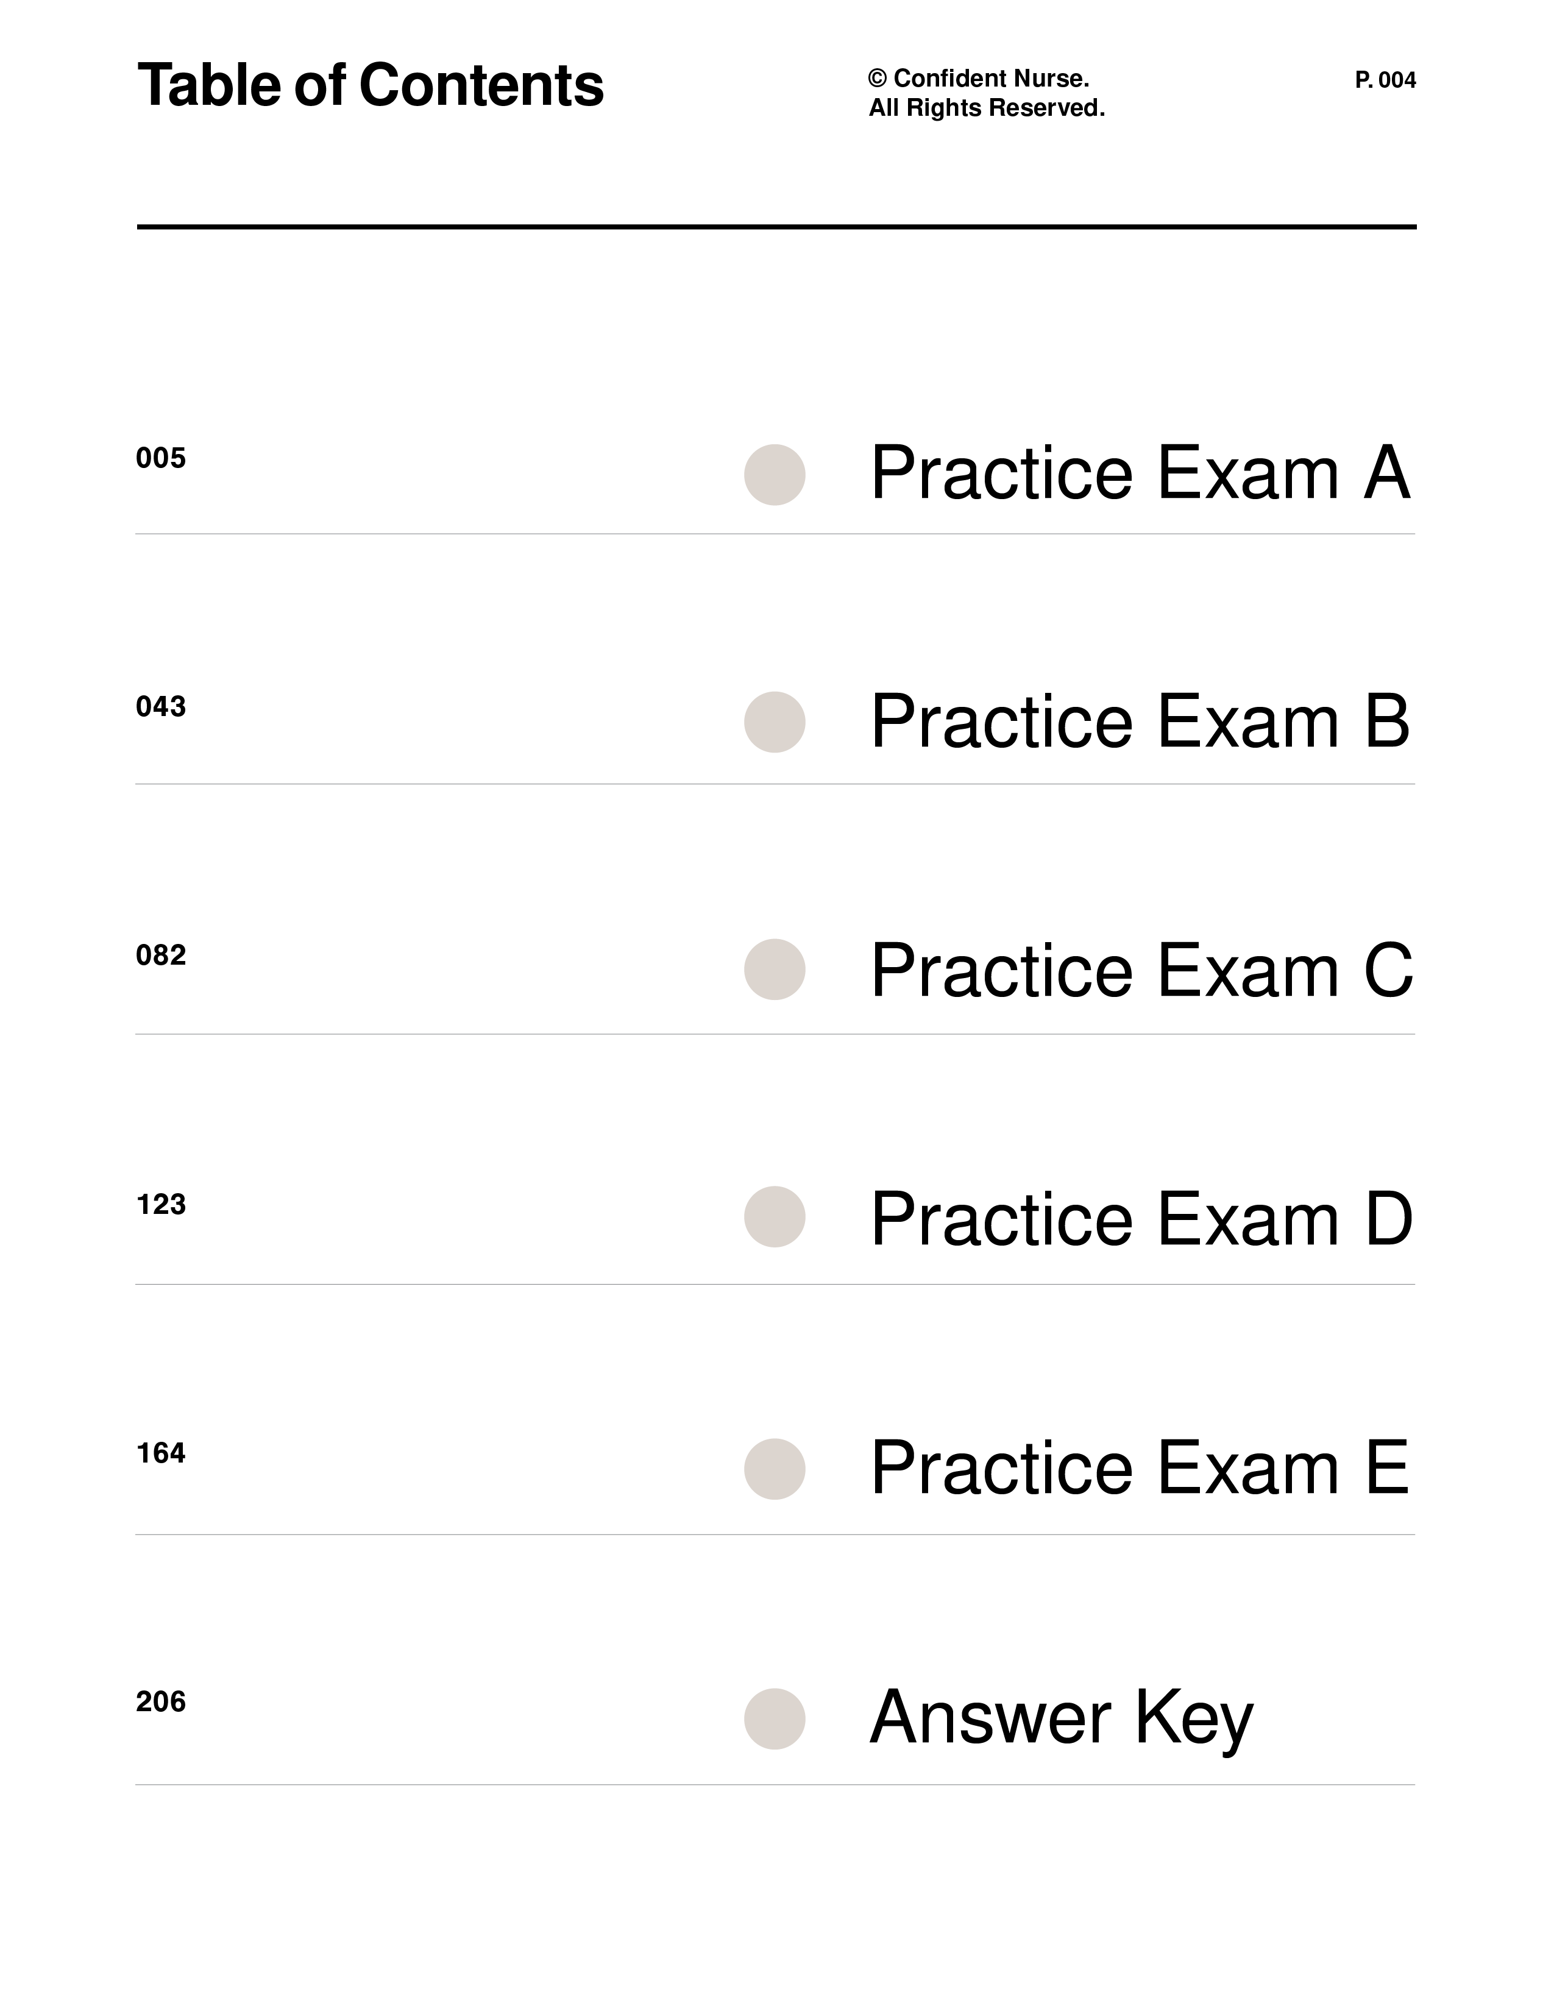Viewport: 1554px width, 2011px height.
Task: Click the circle beside Practice Exam E
Action: click(774, 1469)
